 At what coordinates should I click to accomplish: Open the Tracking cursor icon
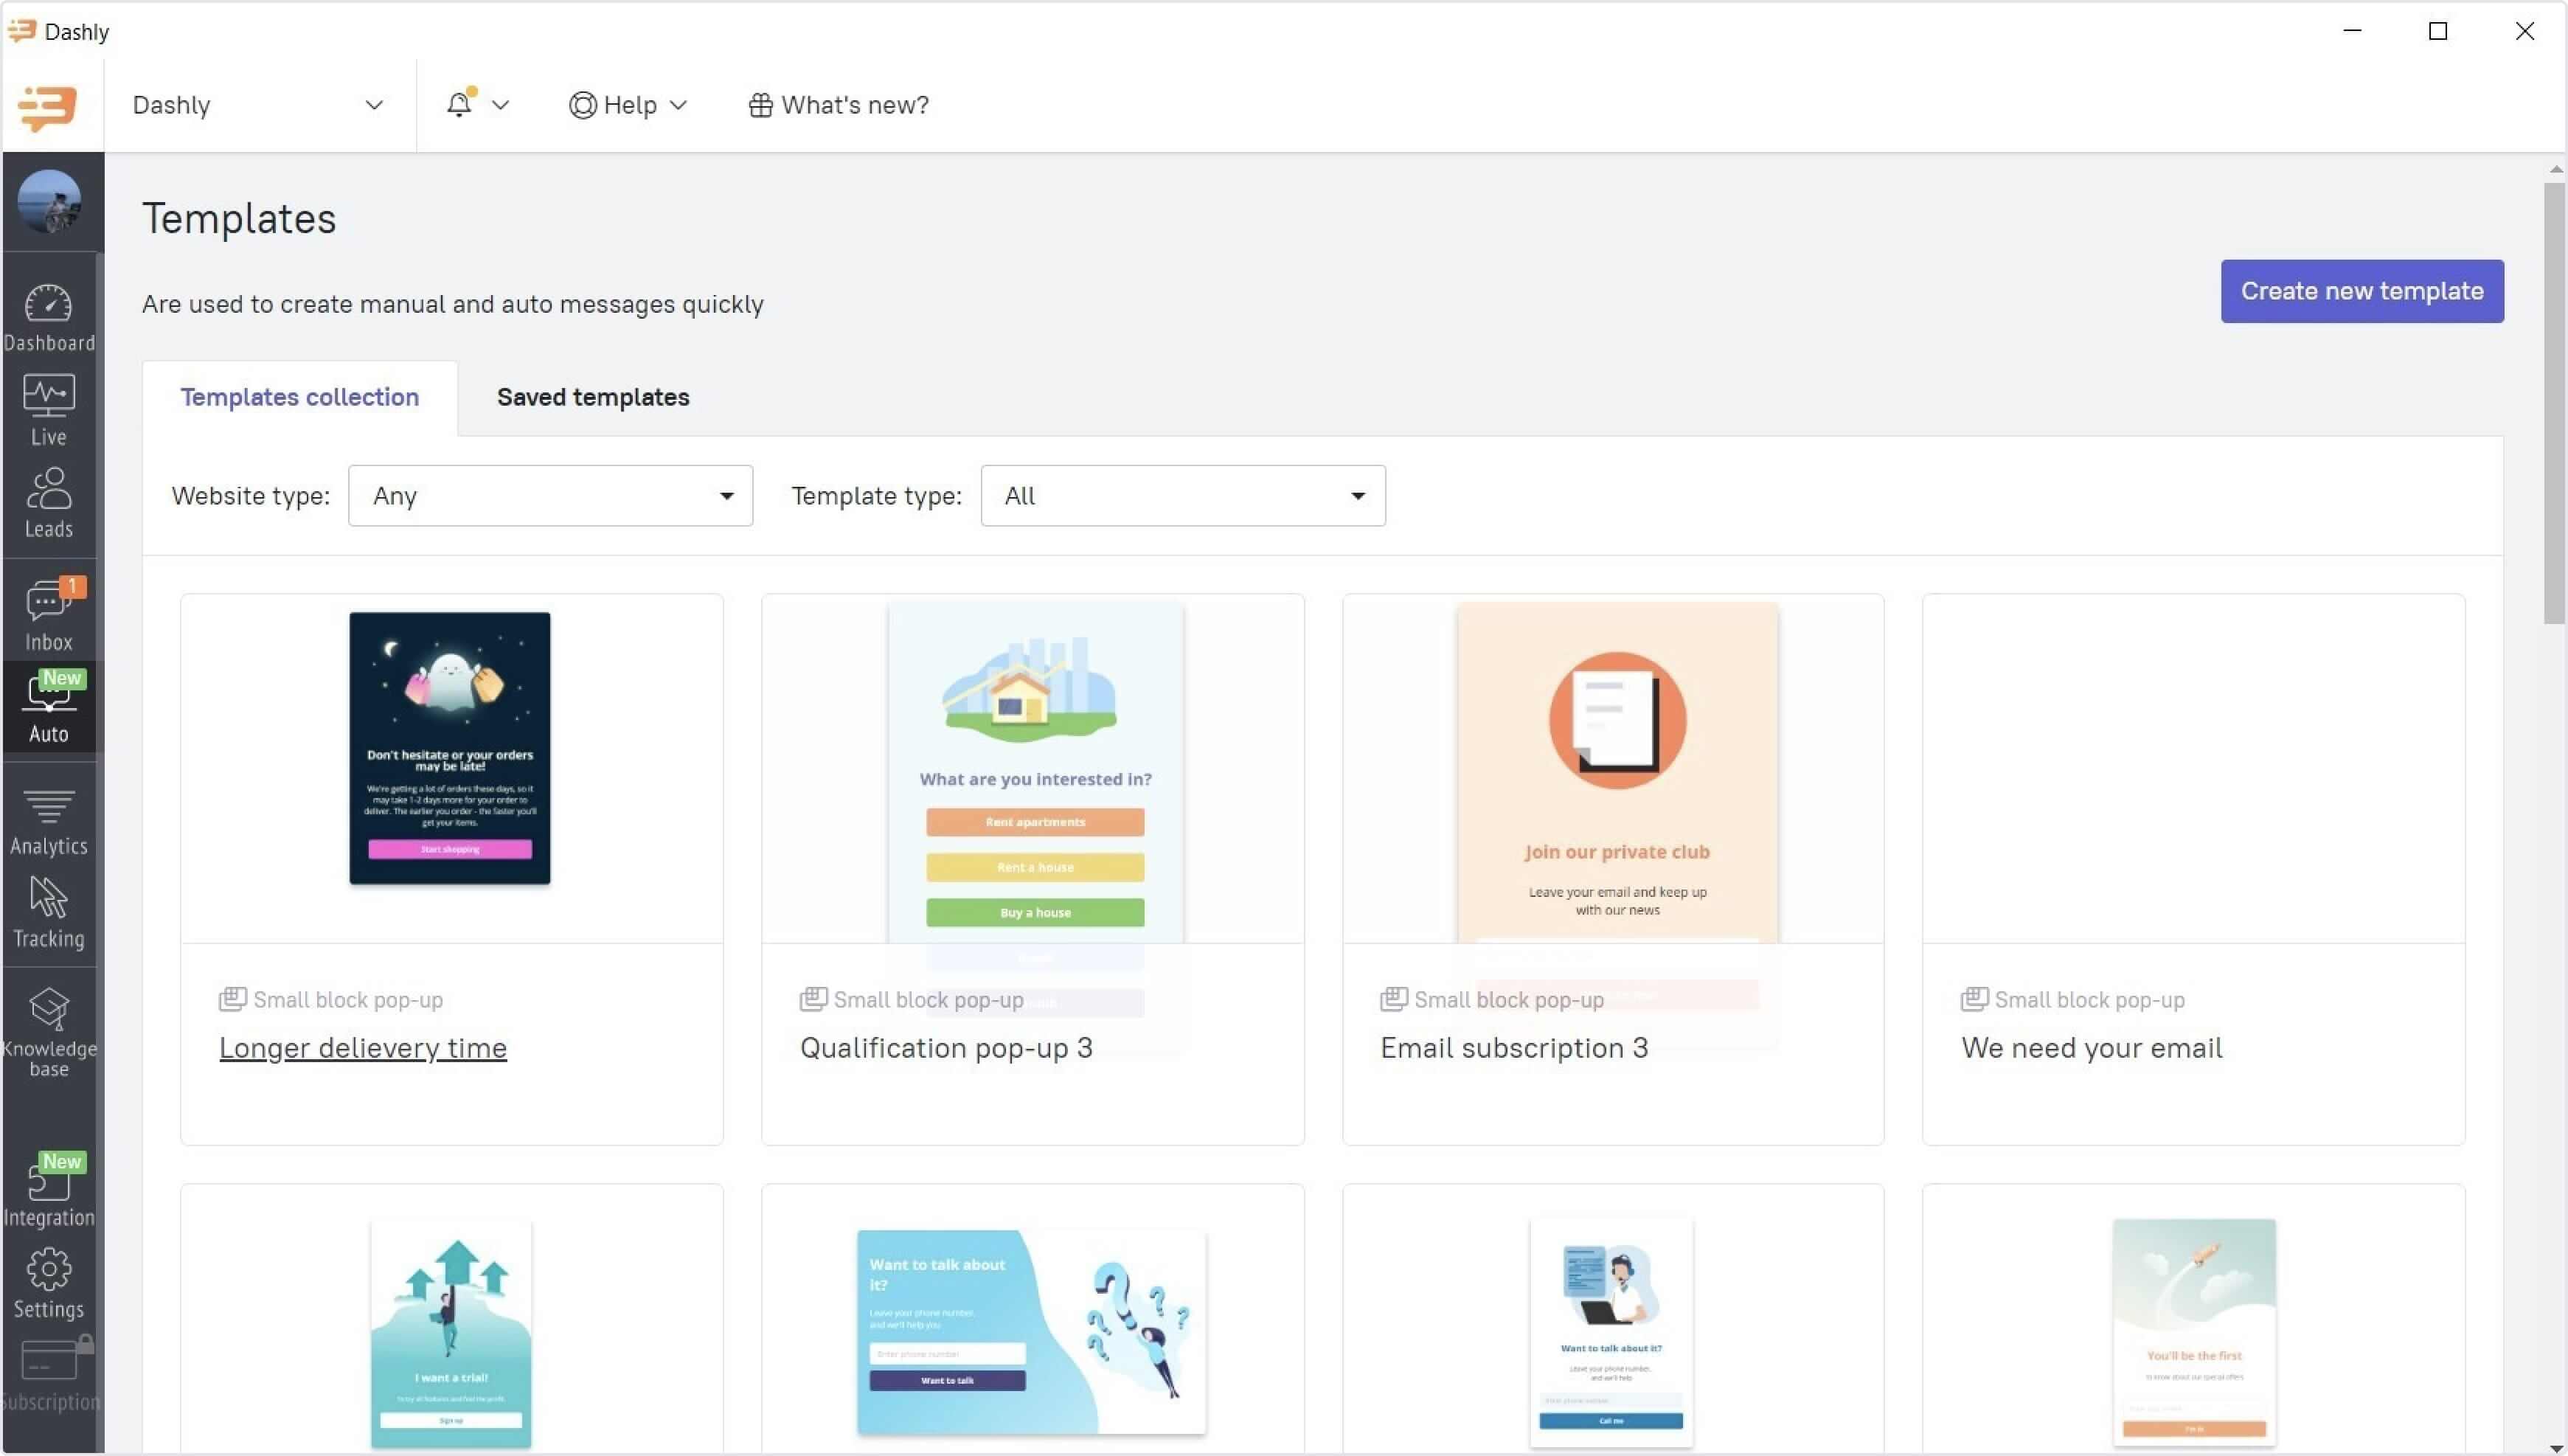click(48, 912)
